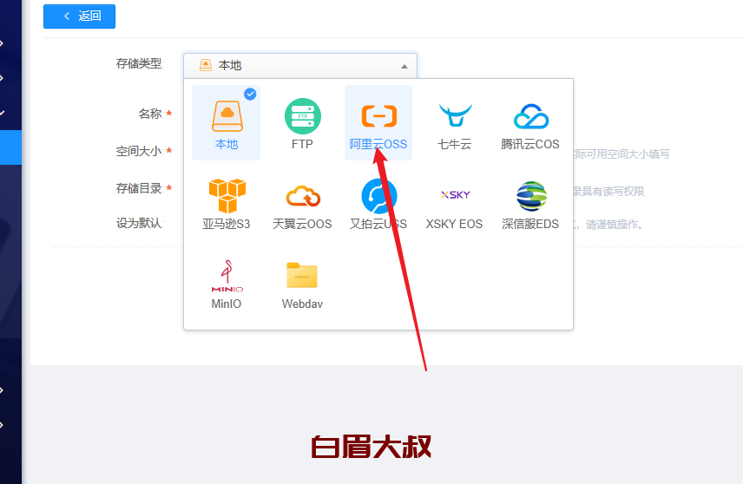This screenshot has width=743, height=484.
Task: Click the 设为默认 field label
Action: pyautogui.click(x=139, y=223)
